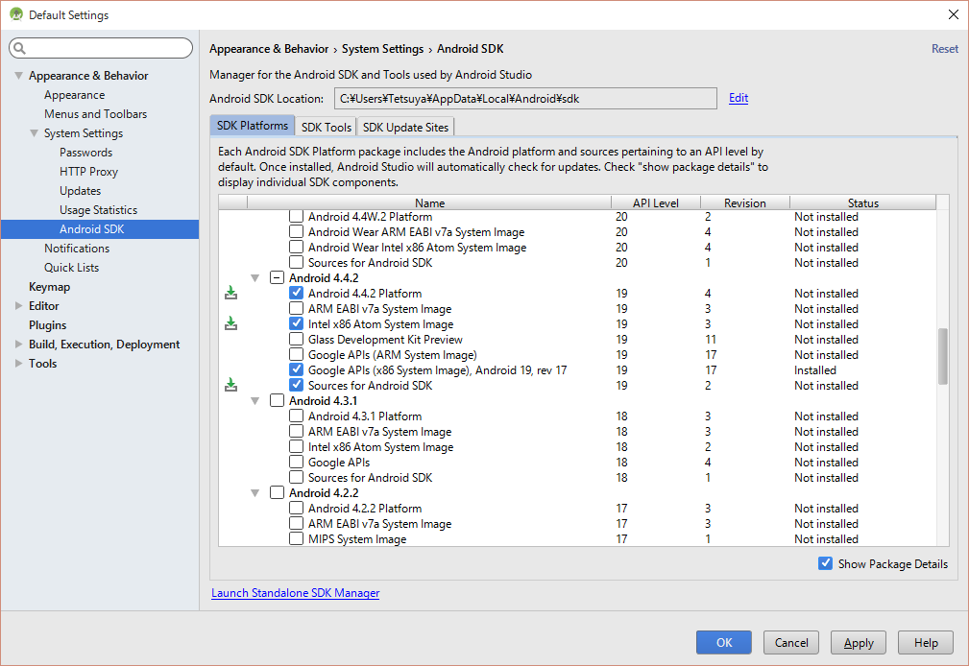Expand Build, Execution, Deployment category
Viewport: 969px width, 666px height.
pyautogui.click(x=19, y=345)
